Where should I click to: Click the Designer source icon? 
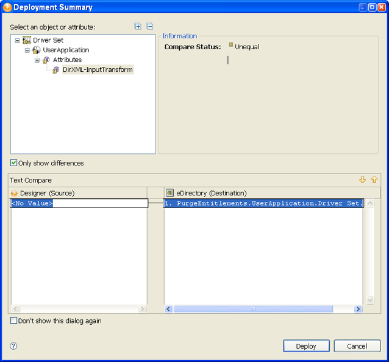coord(14,193)
